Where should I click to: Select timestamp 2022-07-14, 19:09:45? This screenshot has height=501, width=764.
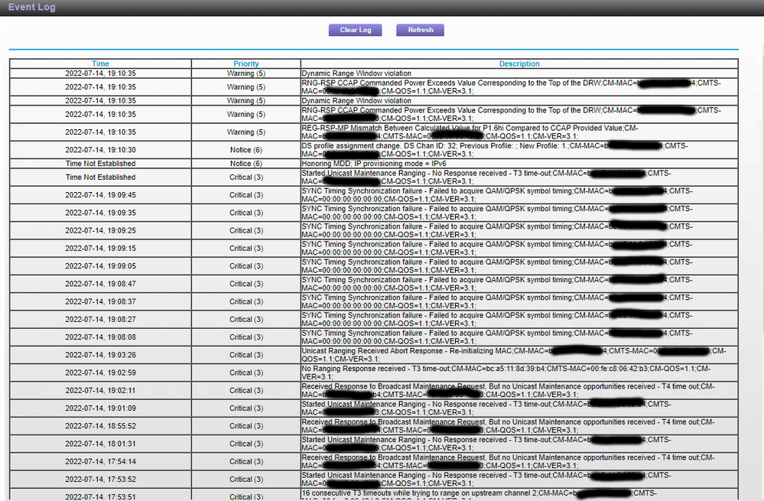[100, 195]
